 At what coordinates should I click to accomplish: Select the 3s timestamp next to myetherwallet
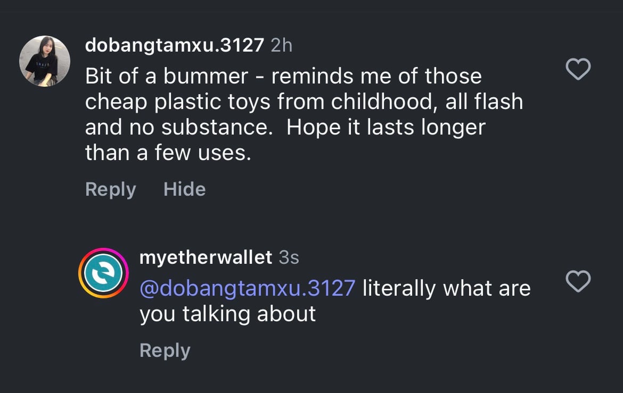coord(289,257)
